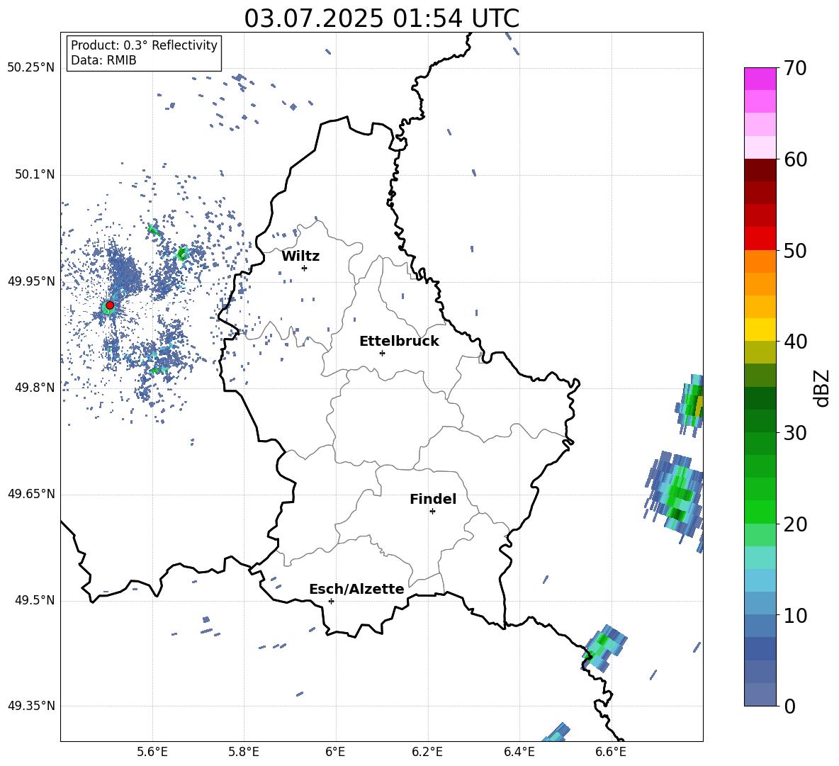The height and width of the screenshot is (766, 839).
Task: Click the colorbar tick value 60
Action: point(795,159)
